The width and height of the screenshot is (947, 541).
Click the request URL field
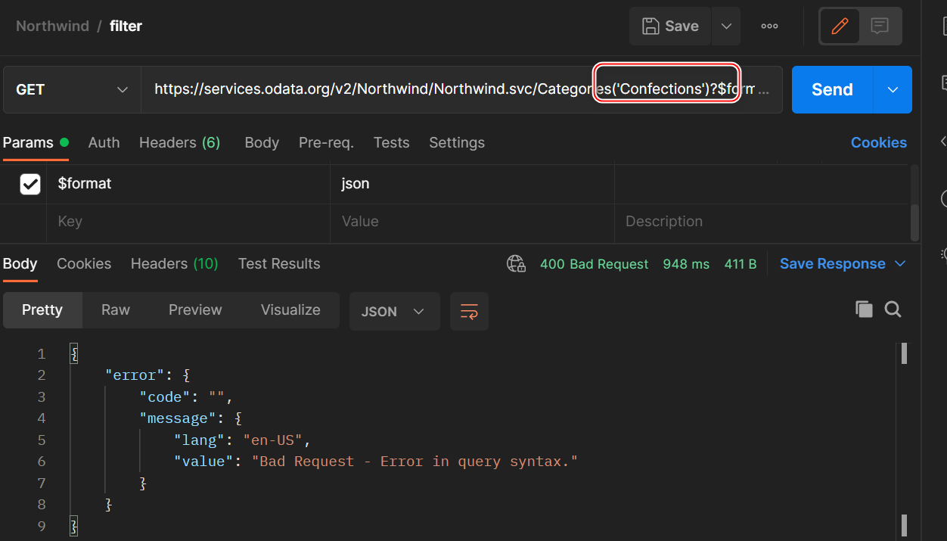pos(461,89)
